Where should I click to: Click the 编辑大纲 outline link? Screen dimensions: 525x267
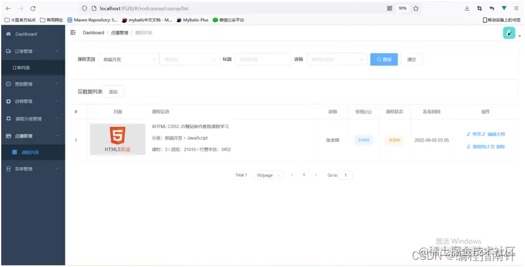coord(493,134)
